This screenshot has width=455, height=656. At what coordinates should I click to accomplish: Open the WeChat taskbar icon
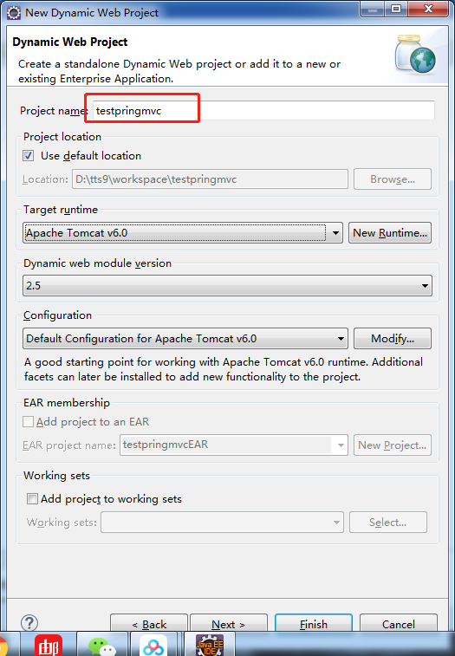(x=101, y=646)
